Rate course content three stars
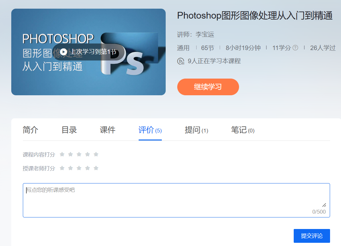The height and width of the screenshot is (246, 341). coord(79,154)
